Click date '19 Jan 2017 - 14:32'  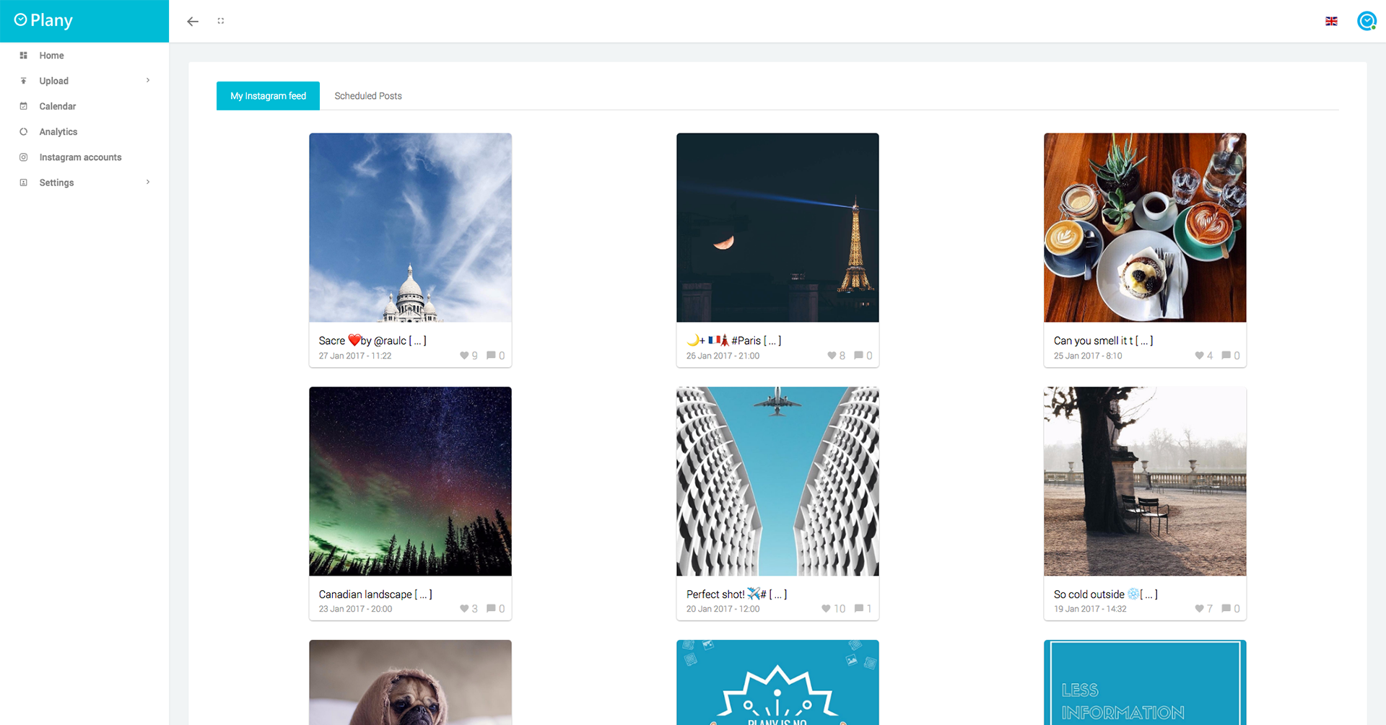(x=1090, y=609)
